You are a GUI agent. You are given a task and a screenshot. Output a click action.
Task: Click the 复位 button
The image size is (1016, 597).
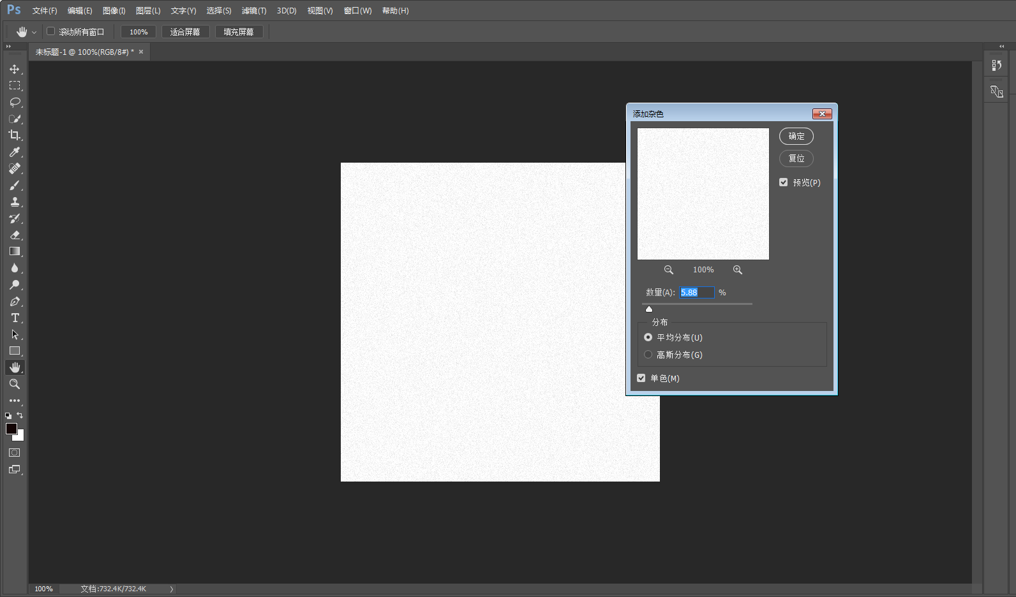(796, 158)
